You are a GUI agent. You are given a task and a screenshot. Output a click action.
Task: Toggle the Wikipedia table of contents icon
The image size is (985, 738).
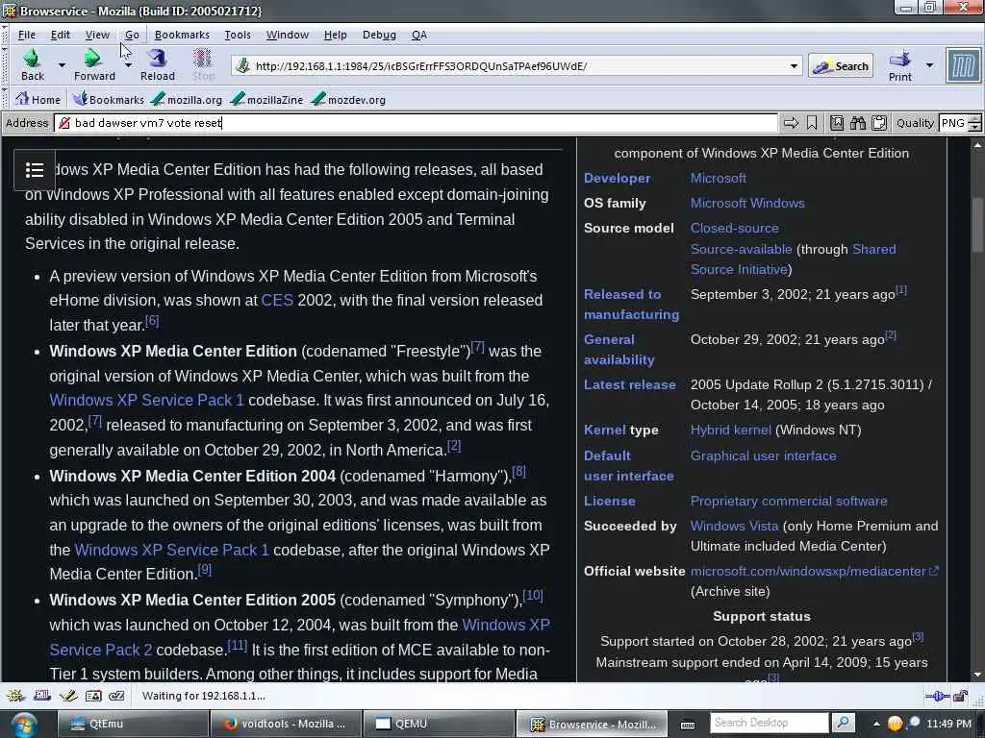point(35,170)
